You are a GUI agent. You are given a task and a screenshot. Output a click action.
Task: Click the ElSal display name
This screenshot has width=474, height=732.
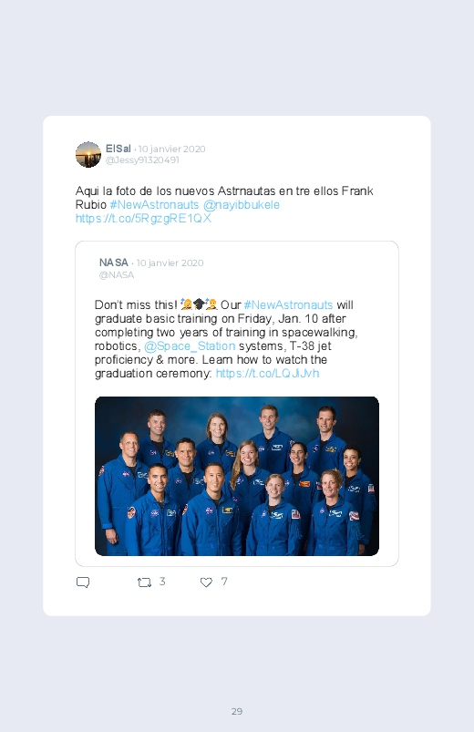[x=118, y=149]
